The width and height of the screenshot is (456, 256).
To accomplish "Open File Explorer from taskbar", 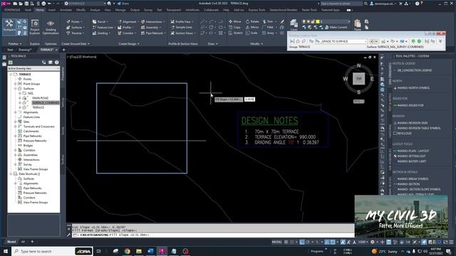I will pos(139,251).
